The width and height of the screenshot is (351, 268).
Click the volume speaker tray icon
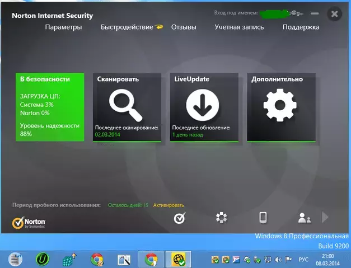coord(278,260)
